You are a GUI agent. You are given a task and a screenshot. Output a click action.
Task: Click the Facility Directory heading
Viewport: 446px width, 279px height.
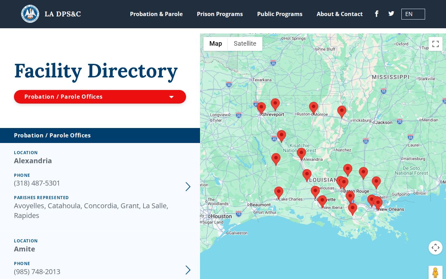[x=96, y=71]
